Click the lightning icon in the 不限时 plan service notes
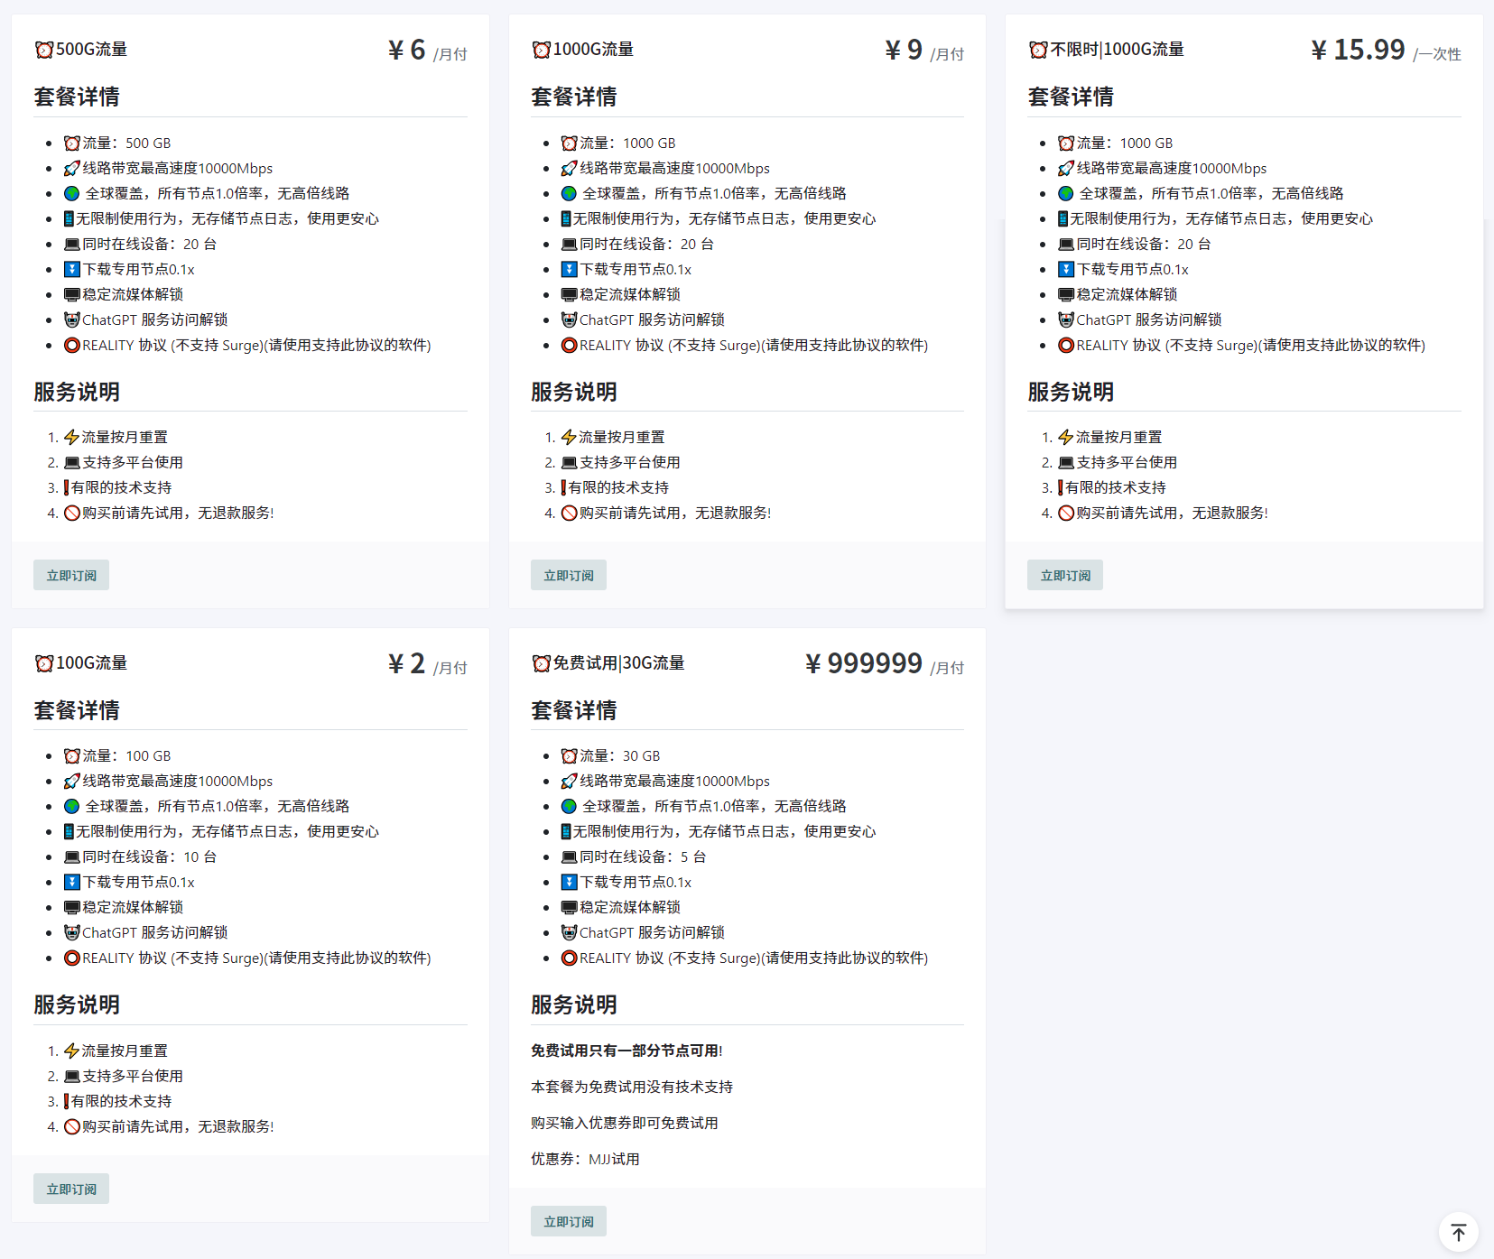 pyautogui.click(x=1065, y=438)
